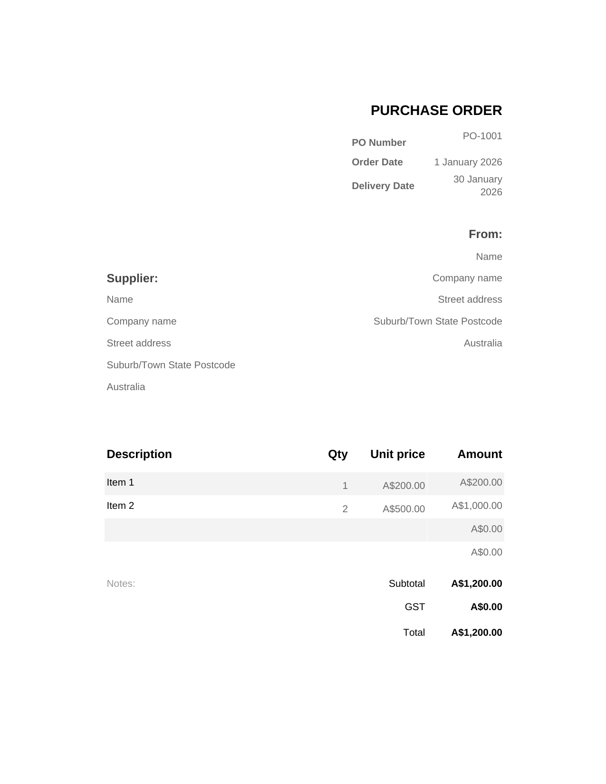
Task: Select the GST value A$0.00
Action: tap(486, 607)
